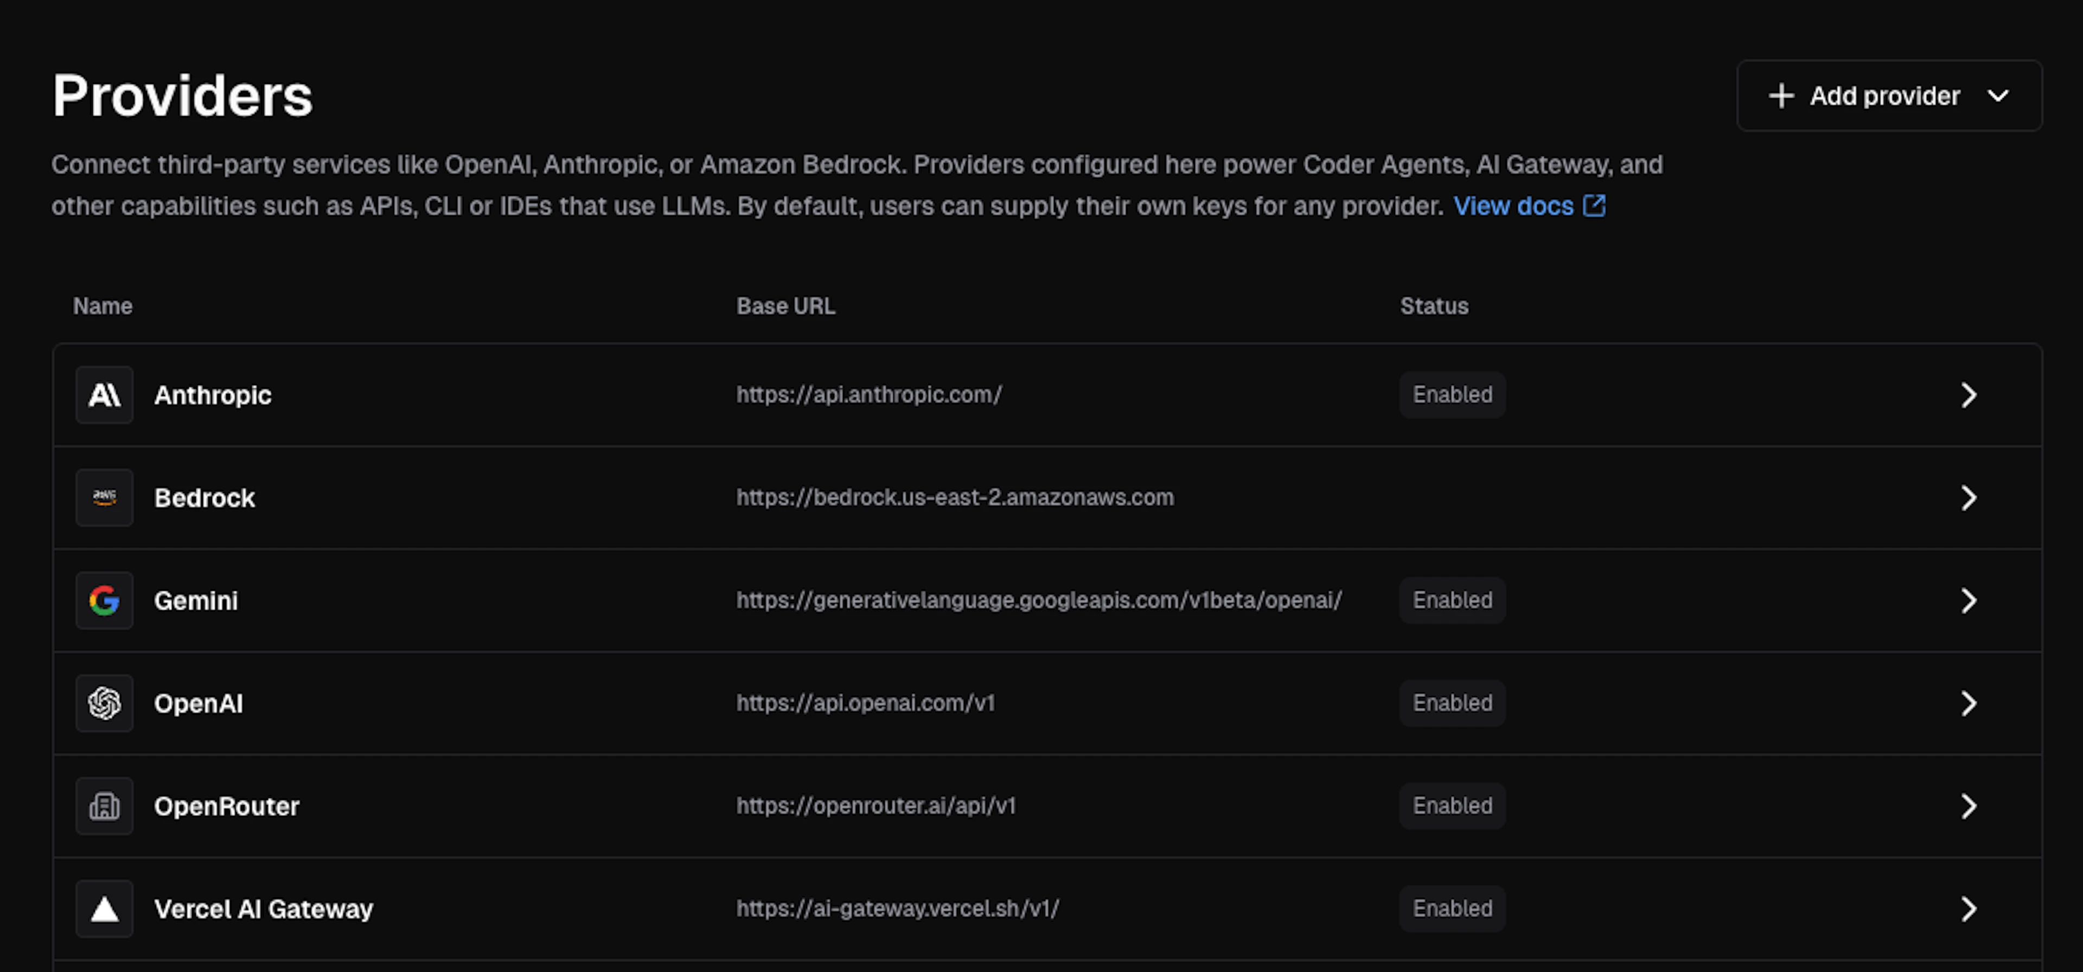Image resolution: width=2083 pixels, height=972 pixels.
Task: Click the Enabled badge in Anthropic row
Action: coord(1452,395)
